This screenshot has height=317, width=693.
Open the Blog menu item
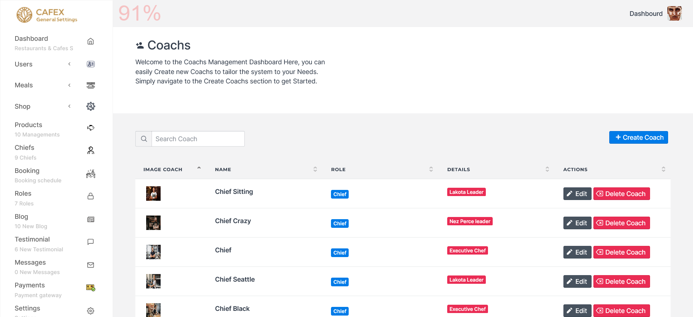click(x=21, y=217)
